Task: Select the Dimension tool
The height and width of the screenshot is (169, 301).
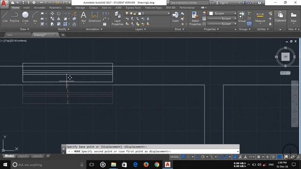Action: (x=95, y=17)
